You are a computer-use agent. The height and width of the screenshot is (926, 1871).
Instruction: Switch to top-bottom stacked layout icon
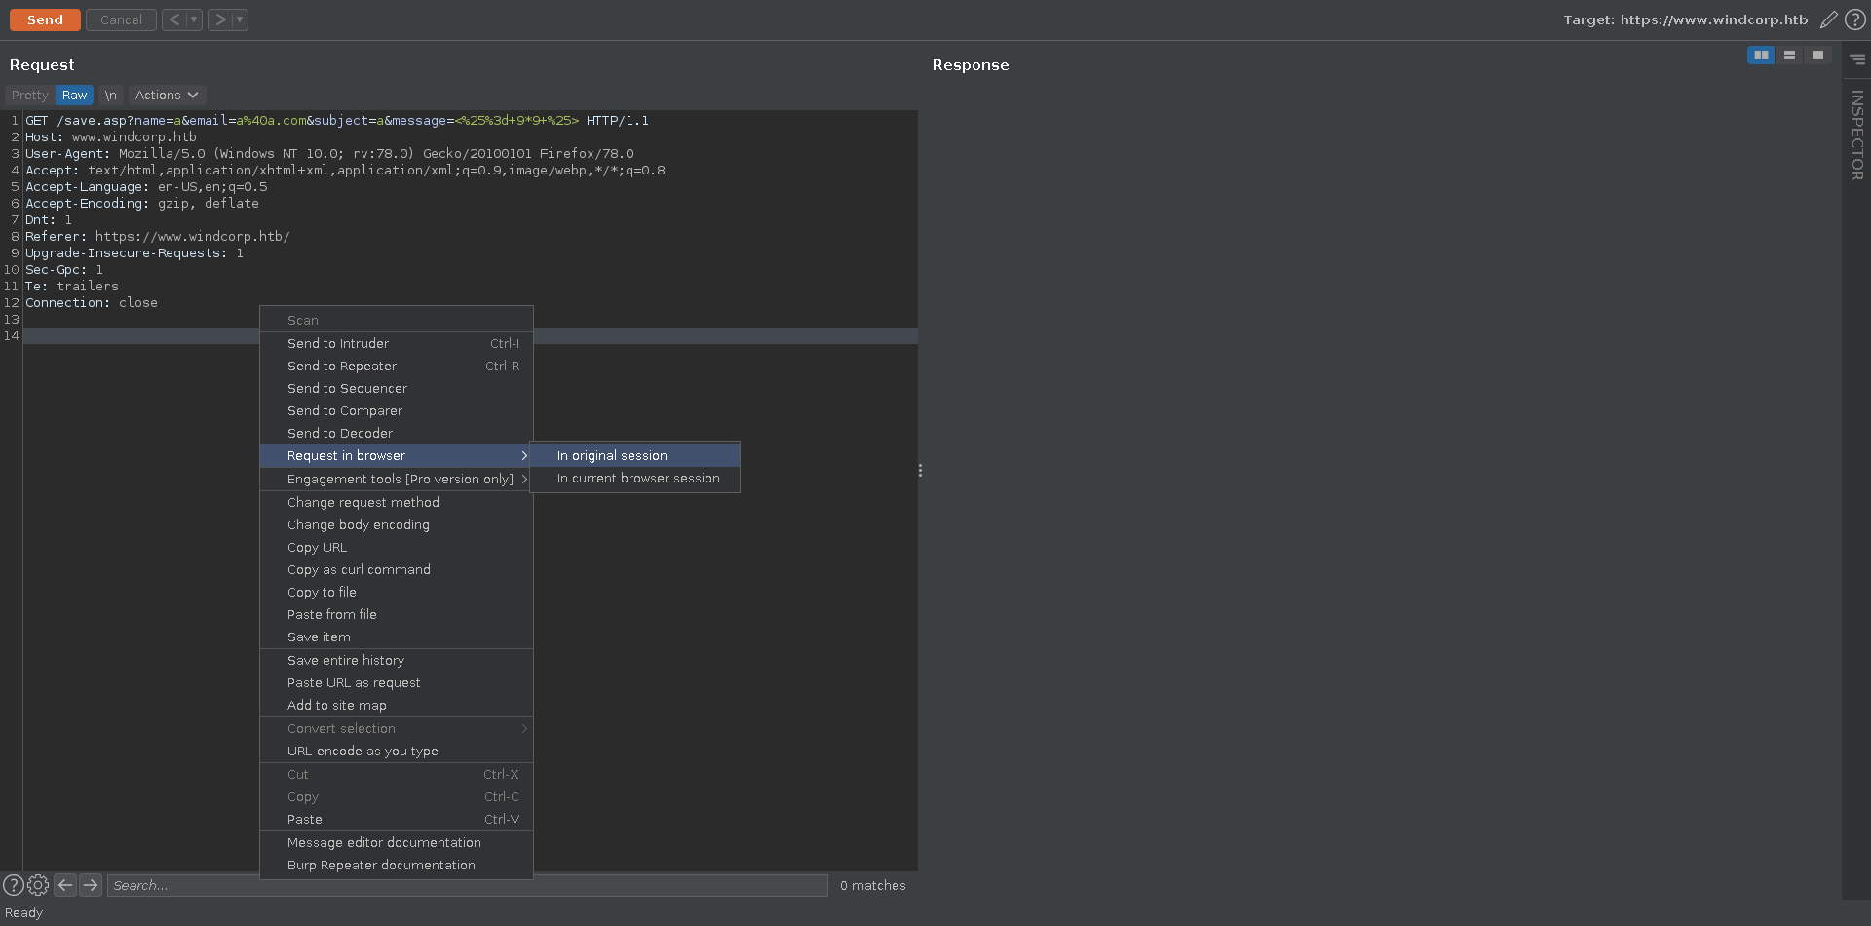[1789, 56]
